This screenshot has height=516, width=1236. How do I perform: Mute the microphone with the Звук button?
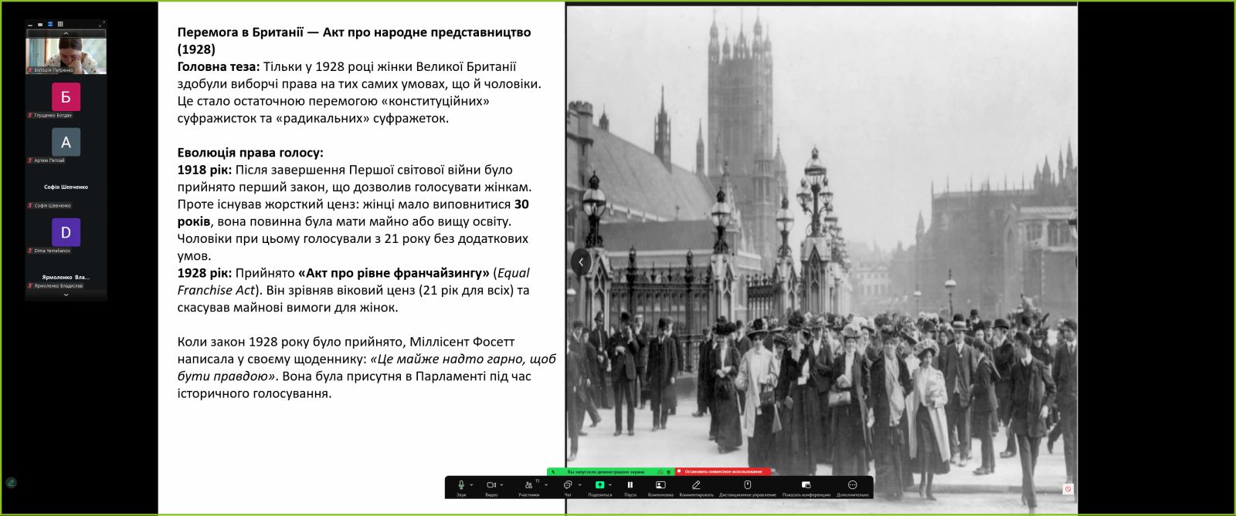[461, 486]
